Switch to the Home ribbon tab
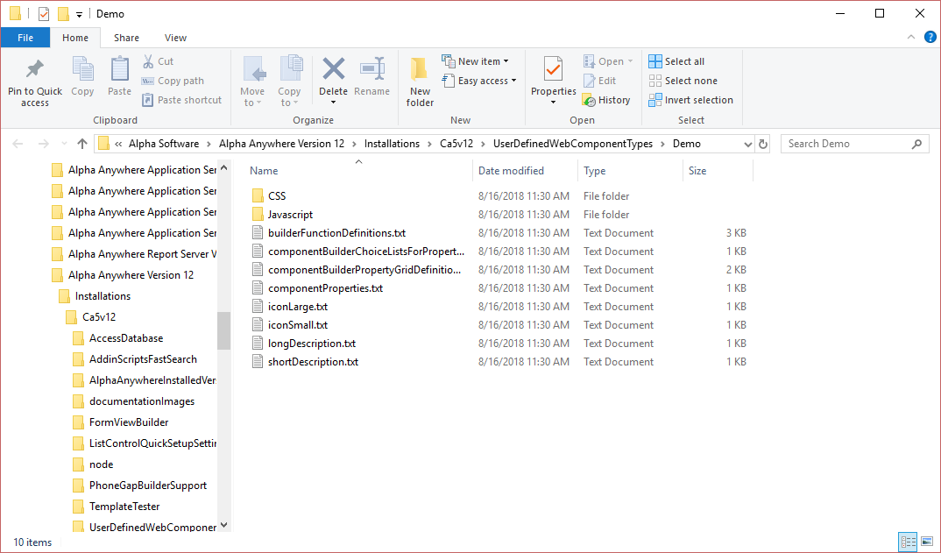Viewport: 941px width, 553px height. point(75,37)
